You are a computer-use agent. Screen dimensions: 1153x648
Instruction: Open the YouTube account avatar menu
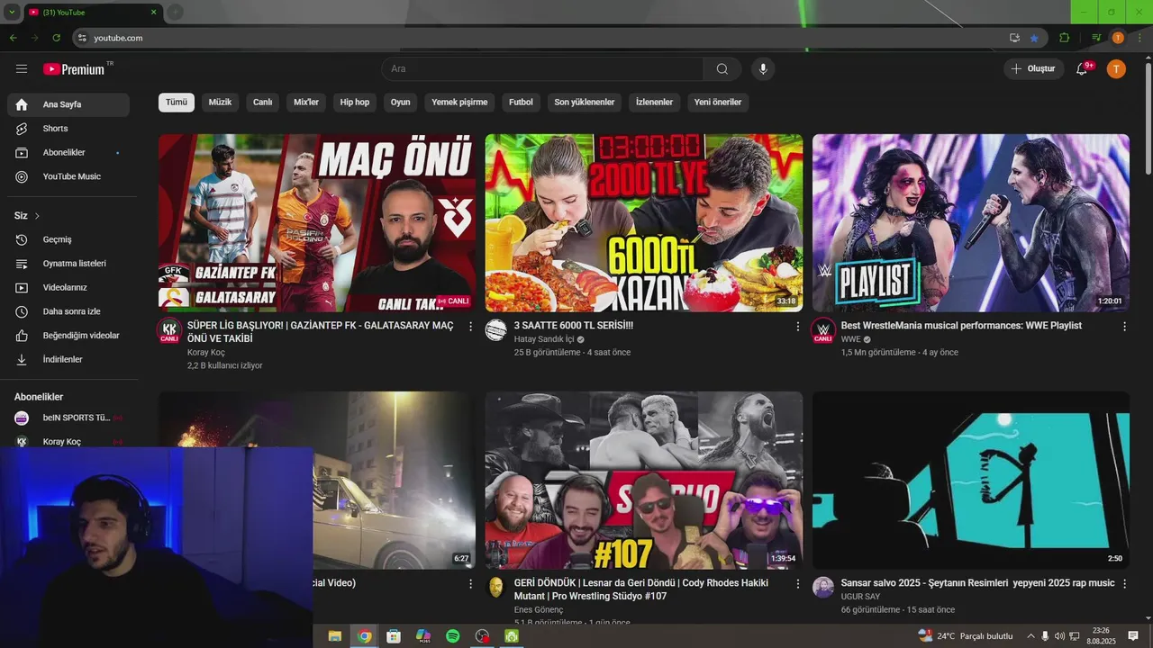(1116, 69)
